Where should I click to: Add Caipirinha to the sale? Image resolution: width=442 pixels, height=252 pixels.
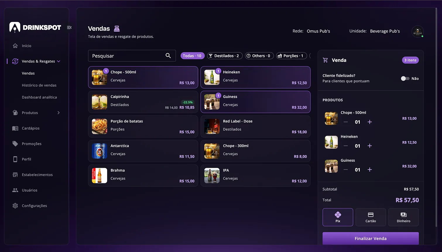[143, 102]
